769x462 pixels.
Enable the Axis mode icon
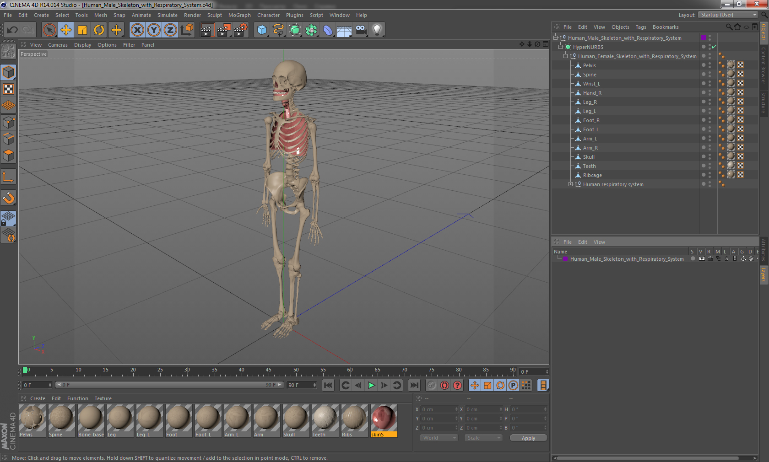pyautogui.click(x=8, y=177)
